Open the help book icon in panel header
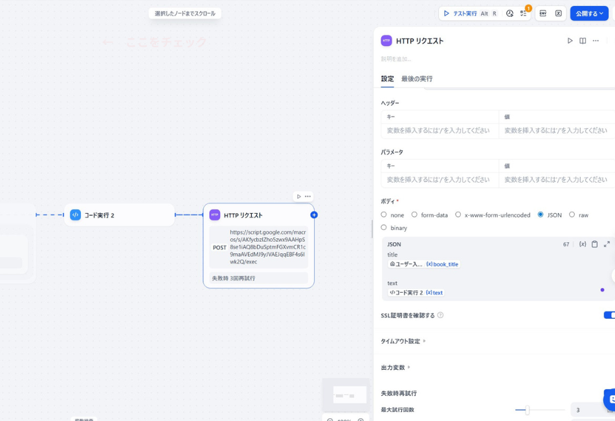Screen dimensions: 615x421 pyautogui.click(x=583, y=41)
